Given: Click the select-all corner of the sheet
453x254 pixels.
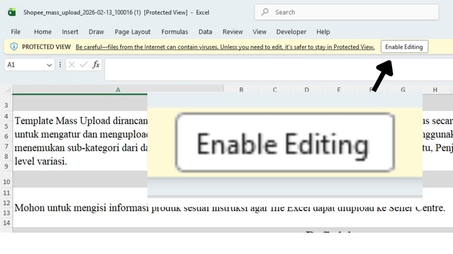Looking at the screenshot, I should pyautogui.click(x=6, y=90).
